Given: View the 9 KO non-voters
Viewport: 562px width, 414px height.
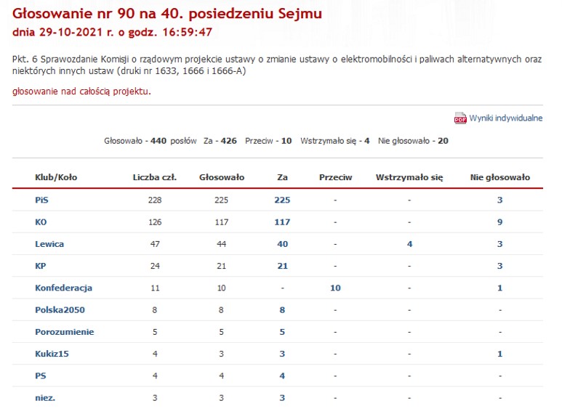Looking at the screenshot, I should [499, 222].
